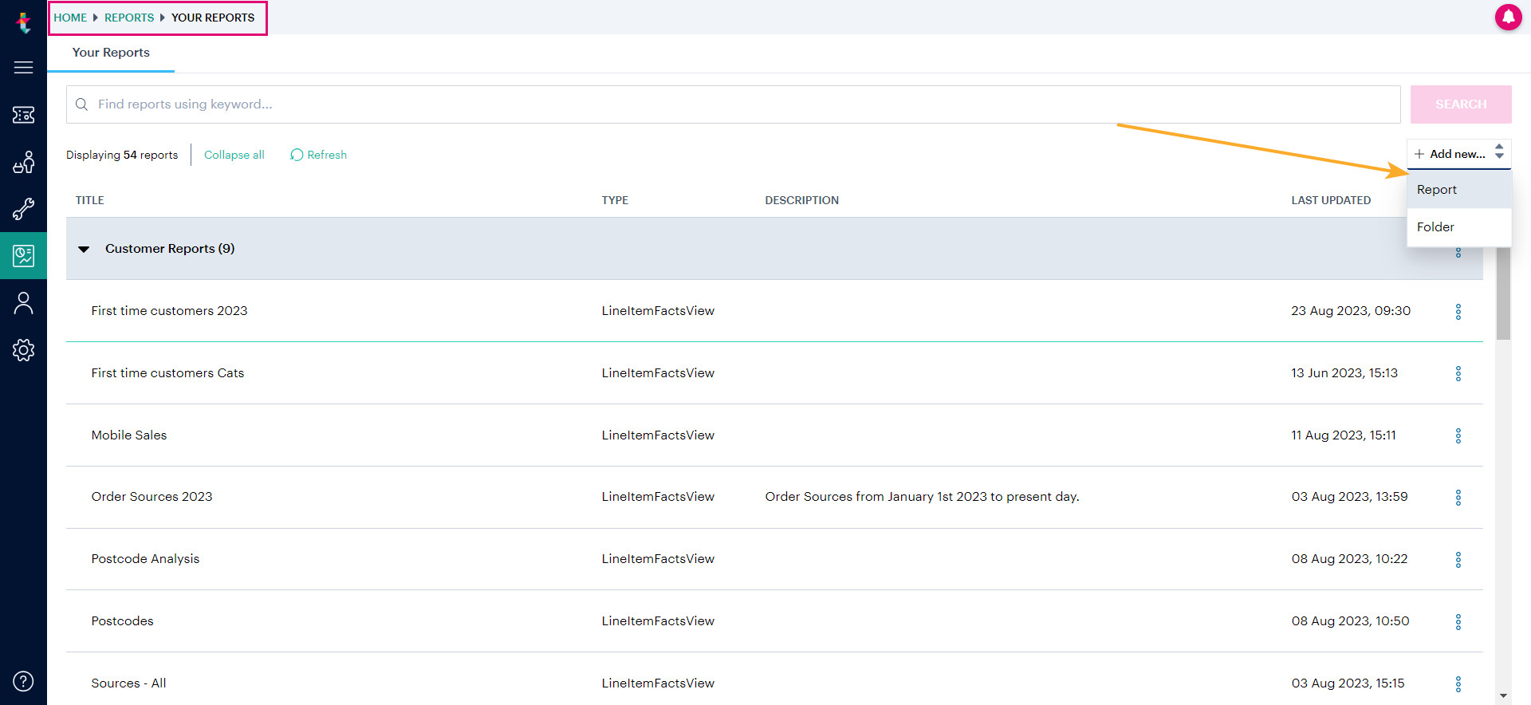This screenshot has width=1531, height=705.
Task: Click the LAST UPDATED column header
Action: (x=1331, y=200)
